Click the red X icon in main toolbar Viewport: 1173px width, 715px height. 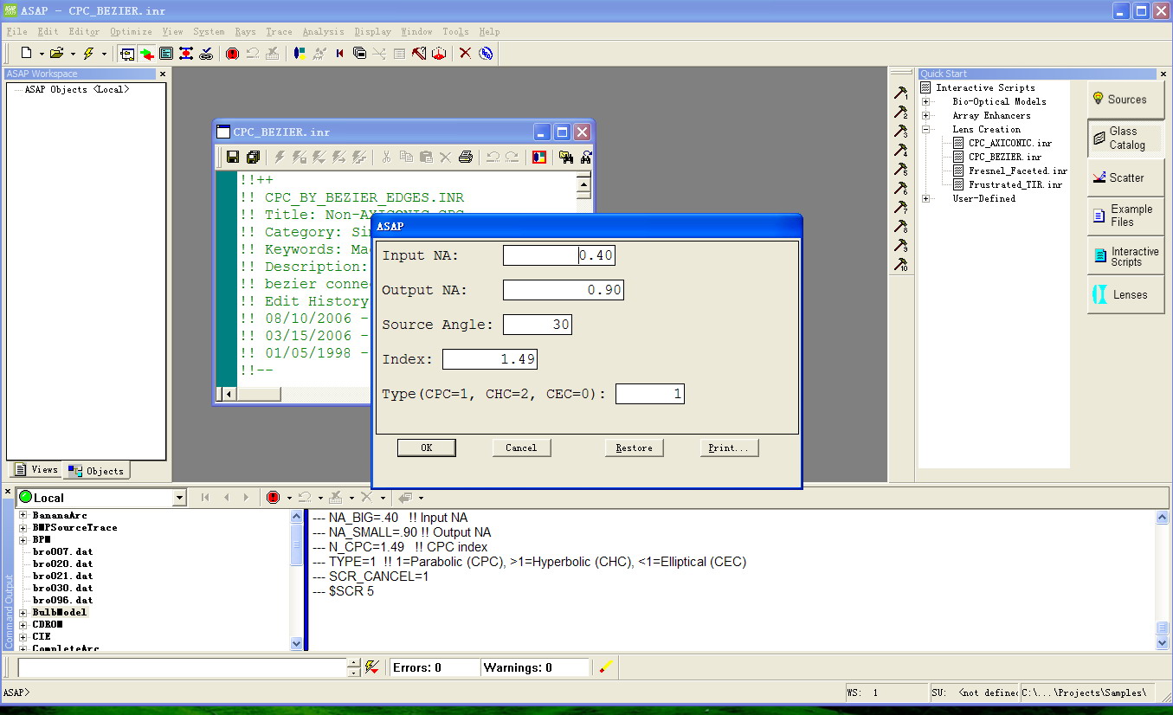click(x=465, y=54)
